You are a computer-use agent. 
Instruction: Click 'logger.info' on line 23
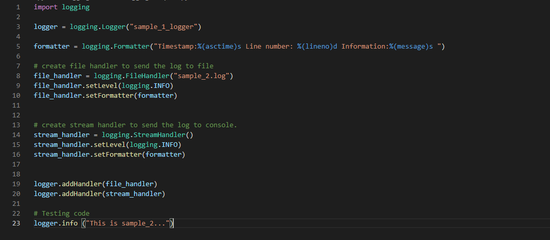(56, 223)
